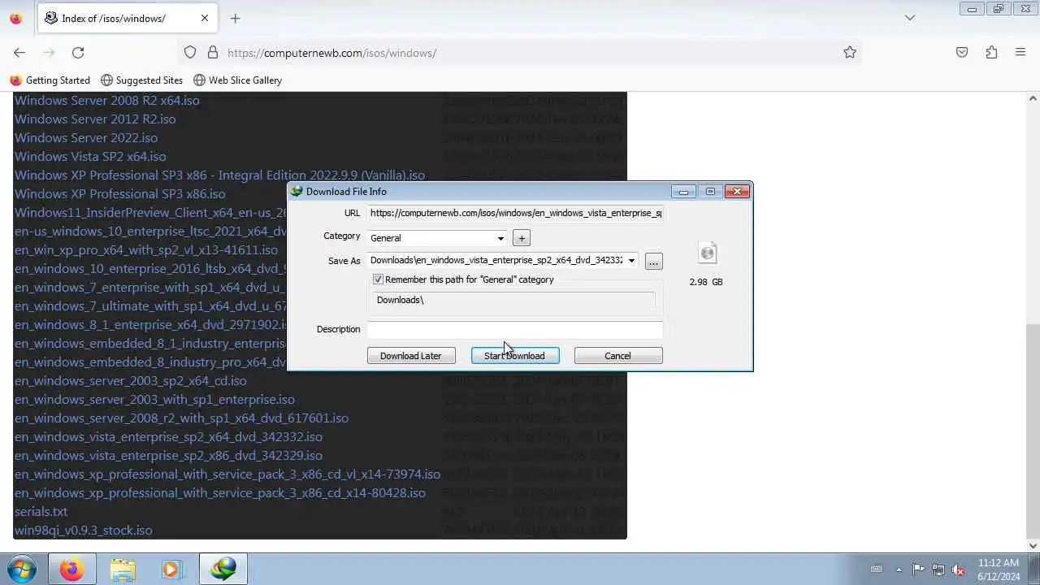Open en_windows_xp_professional vl_x14-73974.iso link
This screenshot has width=1040, height=585.
pos(227,474)
